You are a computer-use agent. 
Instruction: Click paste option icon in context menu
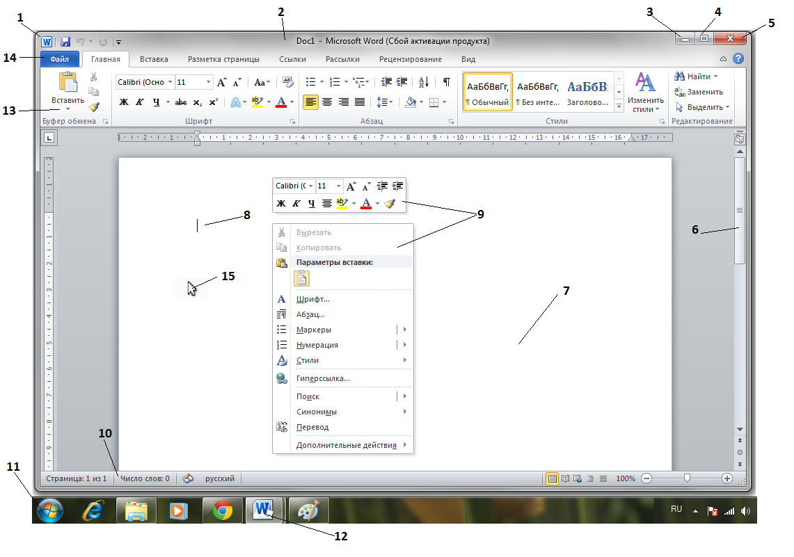coord(301,278)
